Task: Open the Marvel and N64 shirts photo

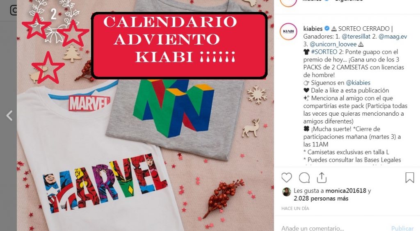Action: click(x=146, y=116)
